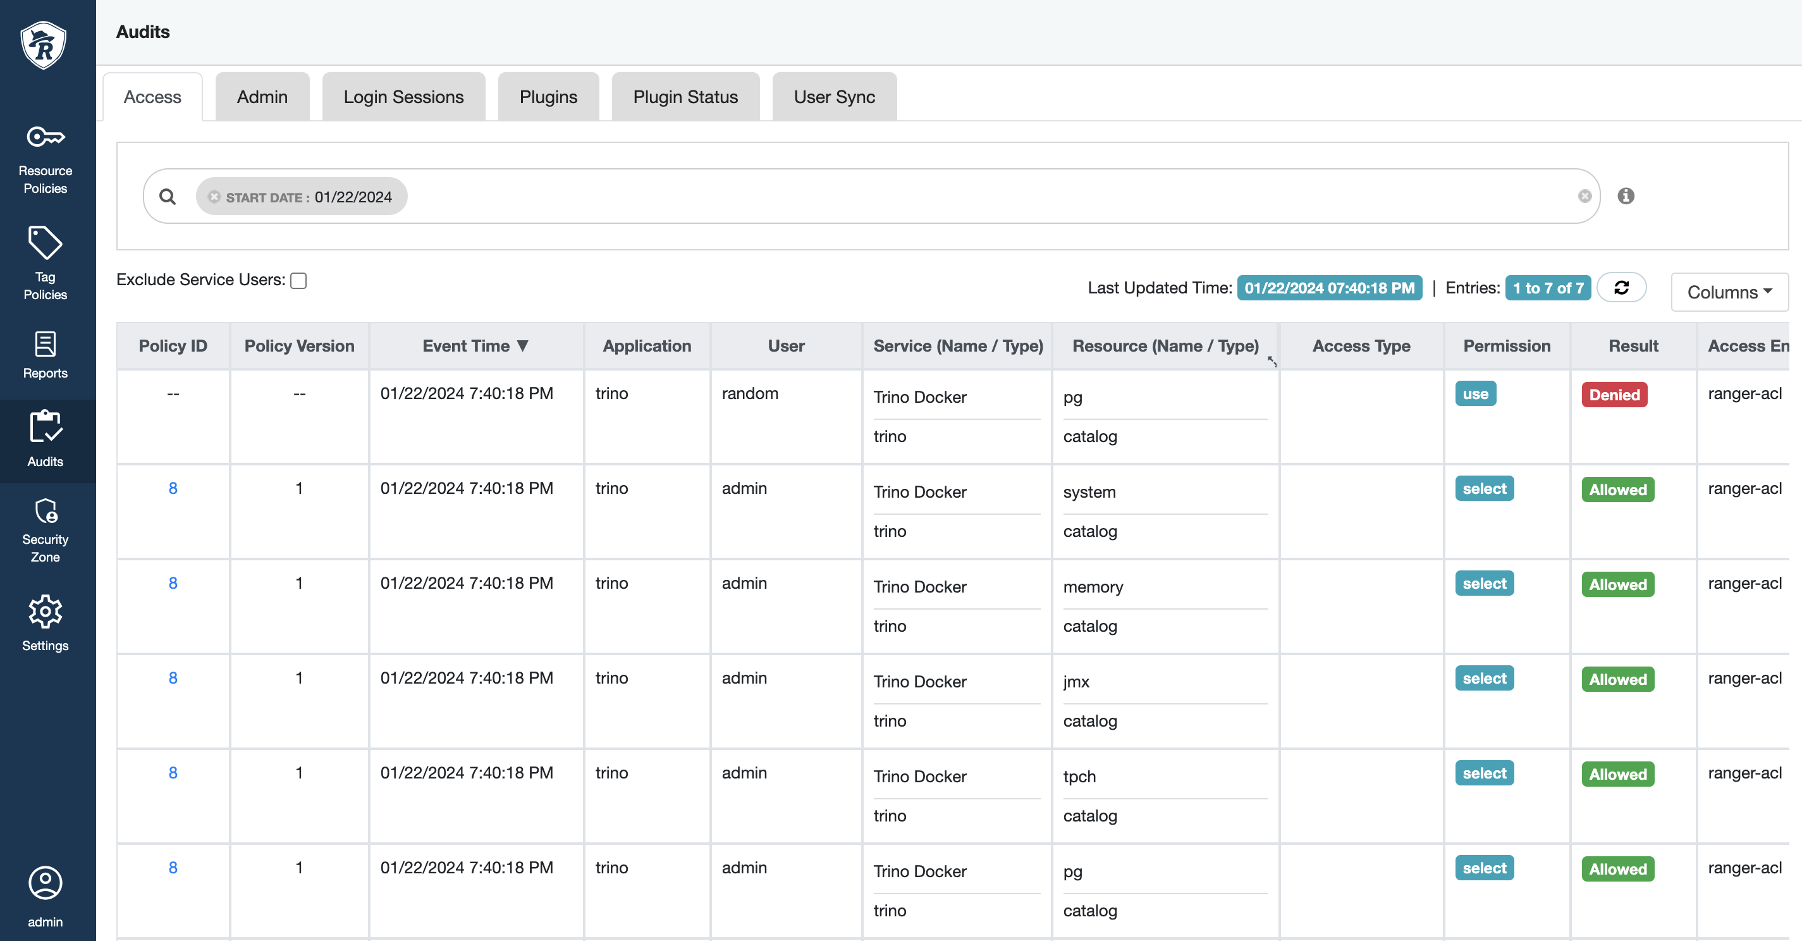Click the Ranger logo home icon
This screenshot has height=941, width=1802.
pos(44,45)
